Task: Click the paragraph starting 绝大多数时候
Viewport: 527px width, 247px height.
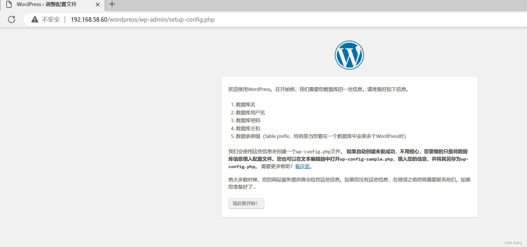Action: click(349, 183)
